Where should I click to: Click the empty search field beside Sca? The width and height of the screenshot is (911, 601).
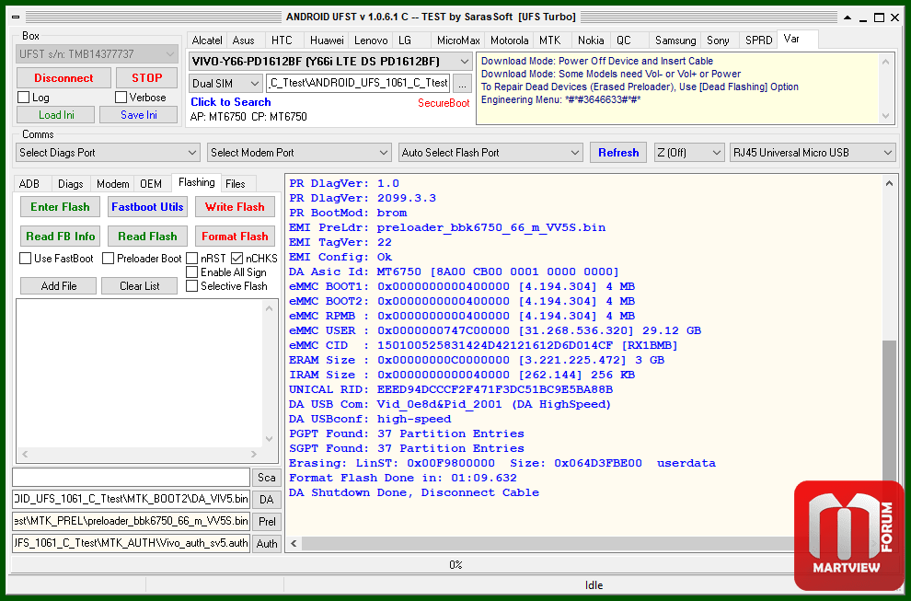(x=132, y=477)
